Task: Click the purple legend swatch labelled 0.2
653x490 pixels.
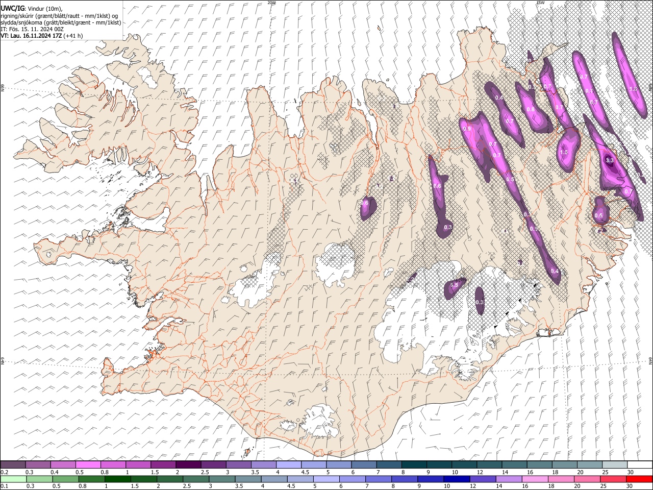Action: [x=13, y=465]
